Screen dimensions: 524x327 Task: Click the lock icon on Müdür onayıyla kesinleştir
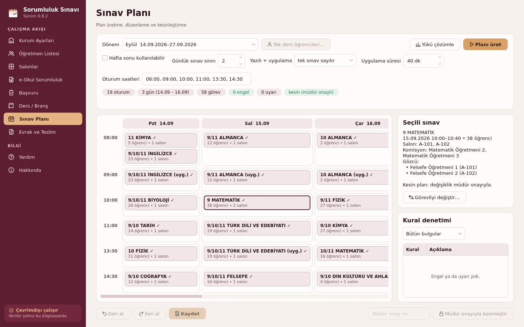[x=441, y=314]
